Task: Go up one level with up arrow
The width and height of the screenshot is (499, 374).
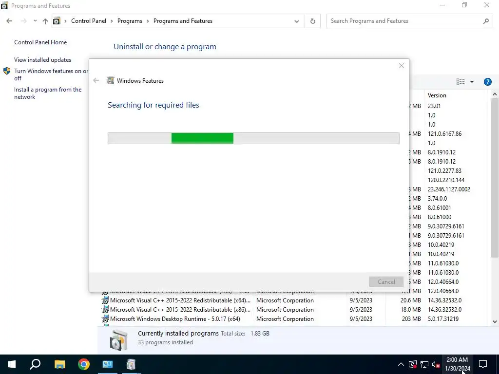Action: (x=45, y=21)
